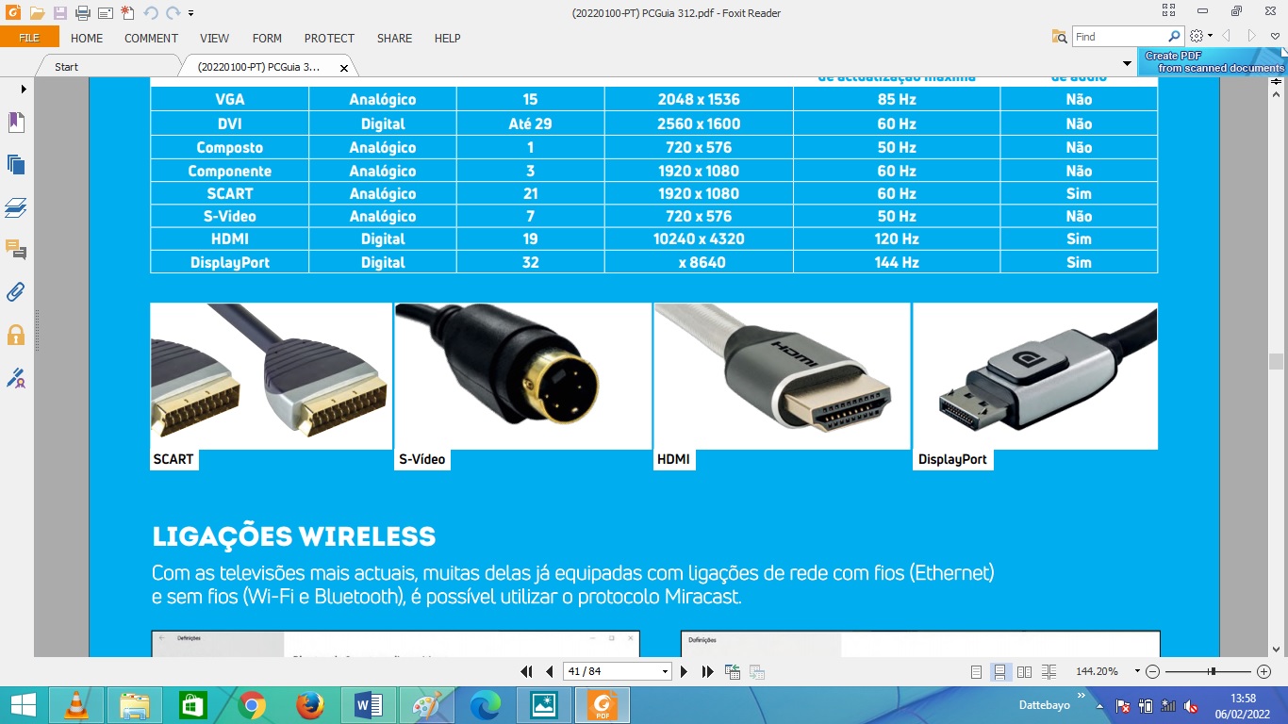Open the SHARE ribbon tab

tap(394, 39)
